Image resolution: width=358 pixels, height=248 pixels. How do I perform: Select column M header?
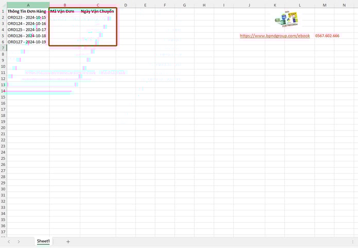coord(325,5)
